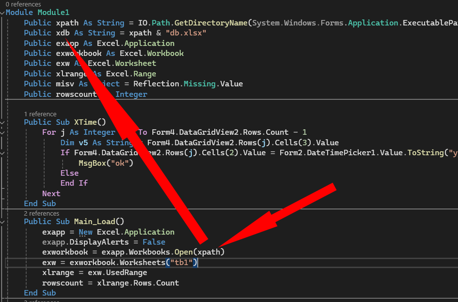Click 'Workbook' type in exworkbook declaration

(x=165, y=53)
